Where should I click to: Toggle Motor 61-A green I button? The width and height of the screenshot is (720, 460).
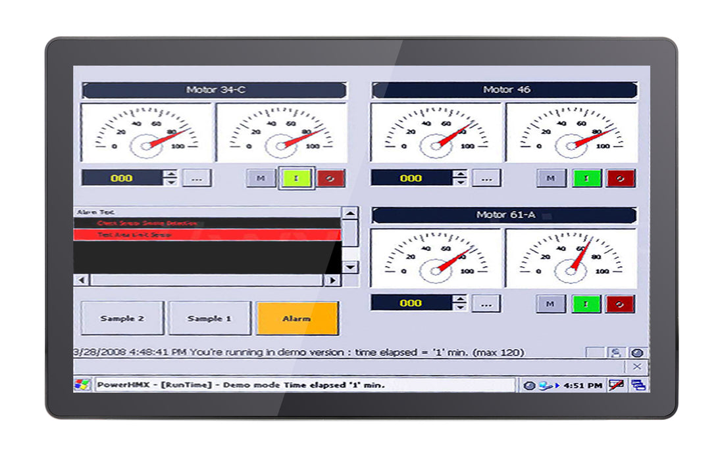(586, 304)
